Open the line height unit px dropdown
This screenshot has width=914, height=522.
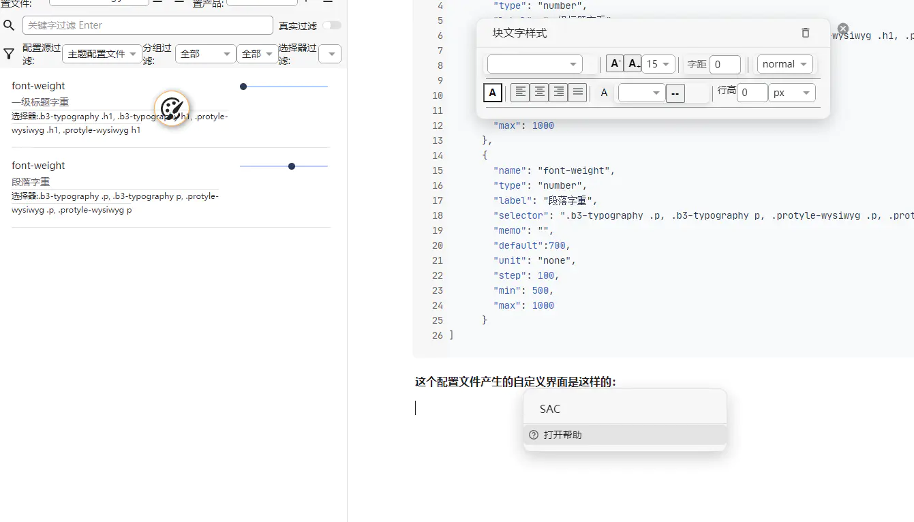click(792, 93)
